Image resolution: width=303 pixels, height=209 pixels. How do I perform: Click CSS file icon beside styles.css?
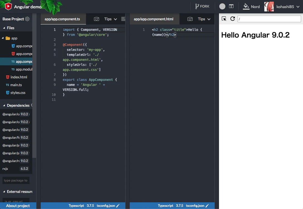coord(8,93)
